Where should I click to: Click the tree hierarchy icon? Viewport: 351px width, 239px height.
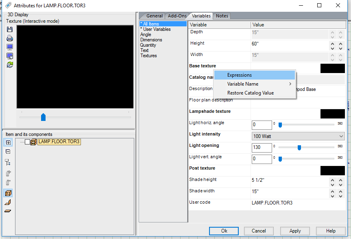pyautogui.click(x=8, y=162)
